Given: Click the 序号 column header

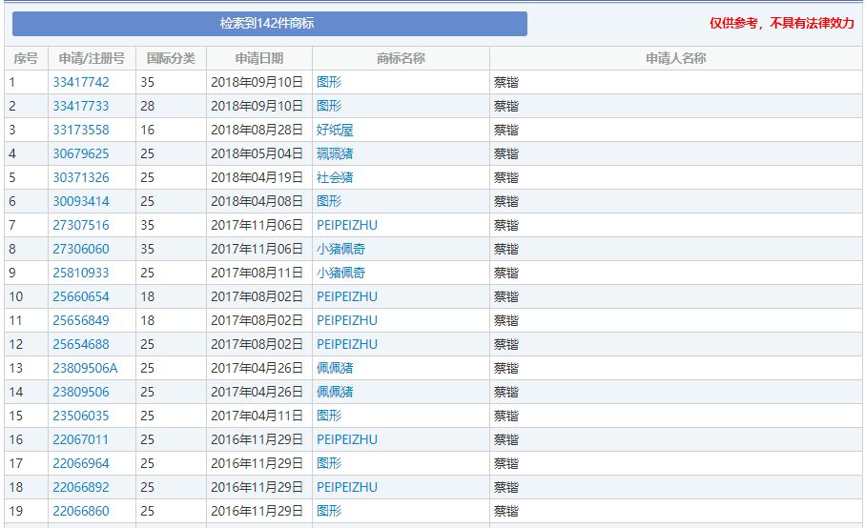Looking at the screenshot, I should point(26,58).
